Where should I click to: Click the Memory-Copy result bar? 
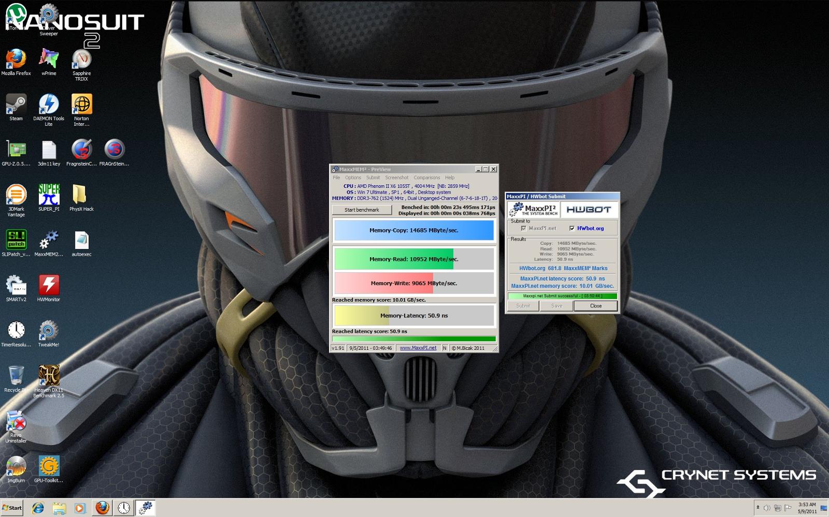(x=414, y=230)
